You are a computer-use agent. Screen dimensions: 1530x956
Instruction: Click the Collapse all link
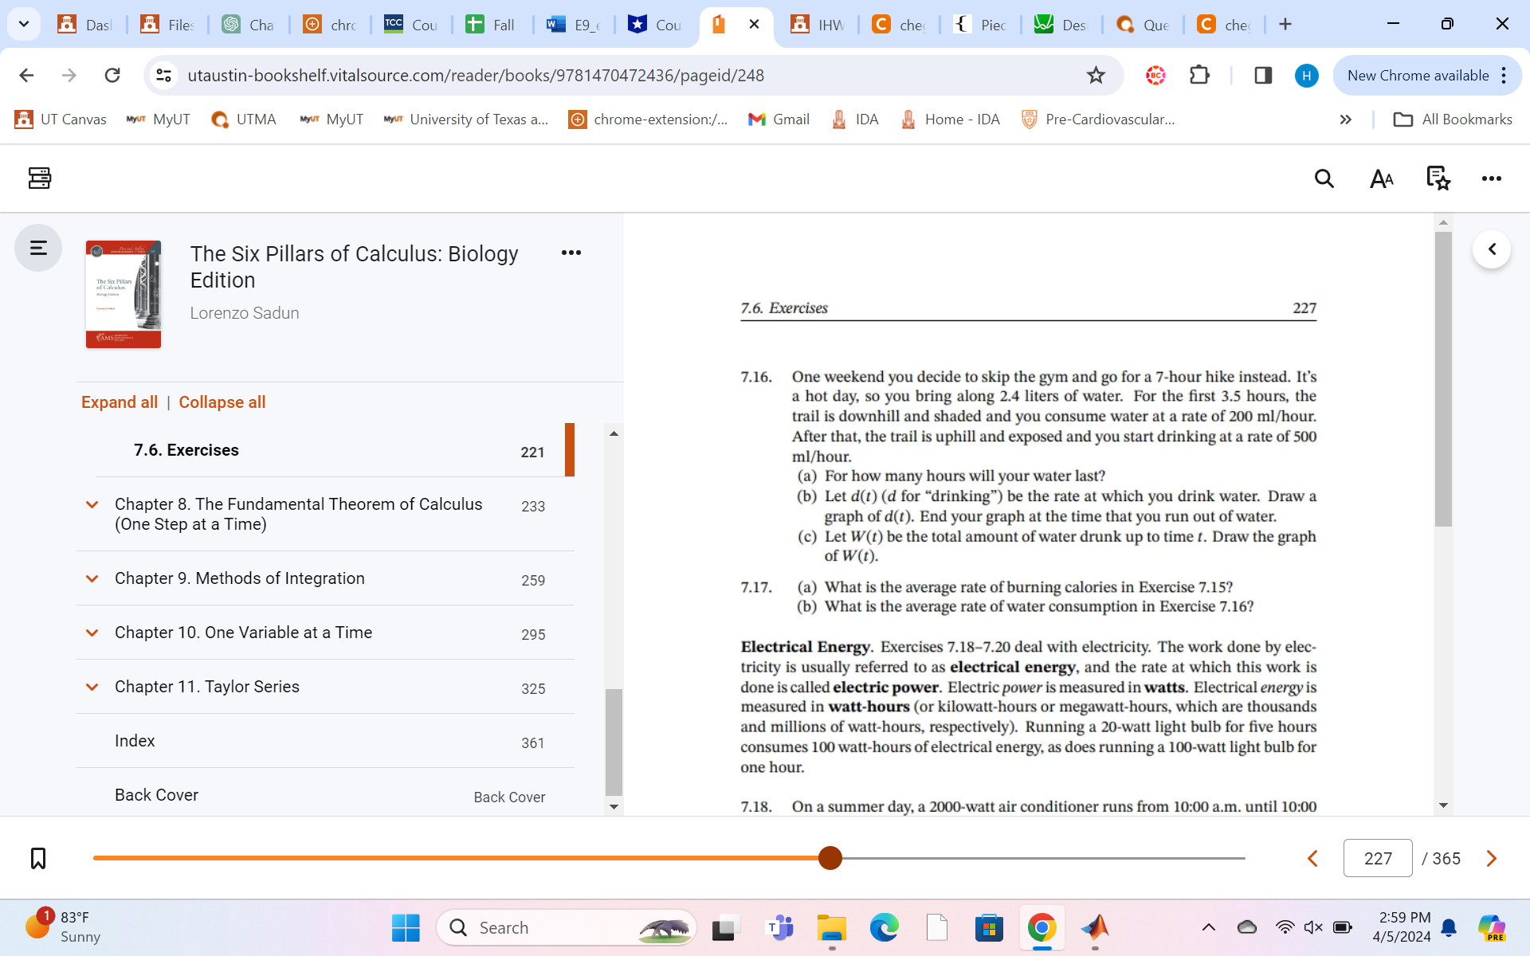(x=222, y=402)
